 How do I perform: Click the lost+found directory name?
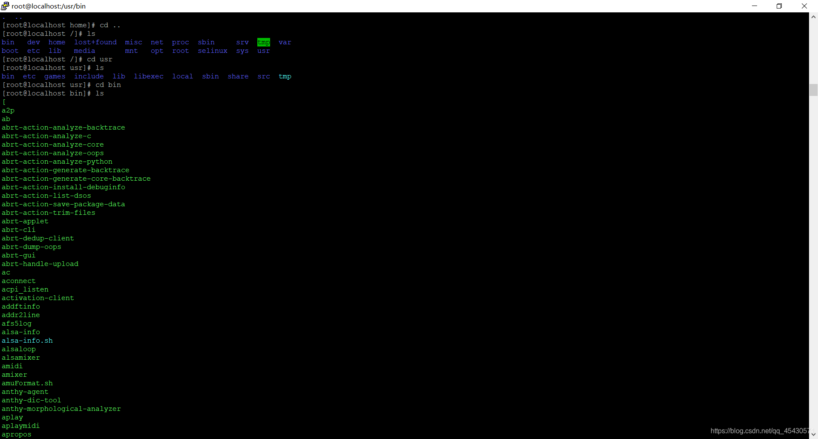(x=95, y=42)
